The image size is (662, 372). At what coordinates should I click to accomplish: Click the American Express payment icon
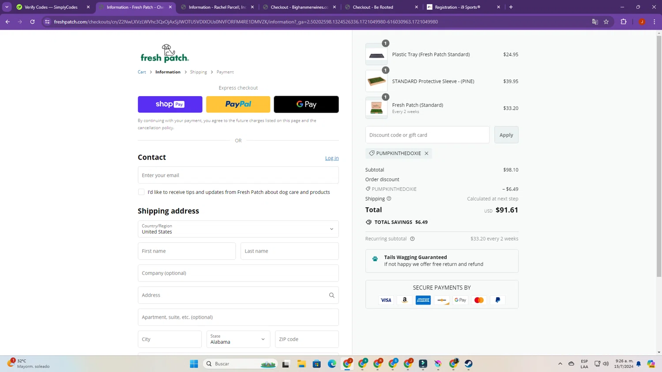coord(423,300)
